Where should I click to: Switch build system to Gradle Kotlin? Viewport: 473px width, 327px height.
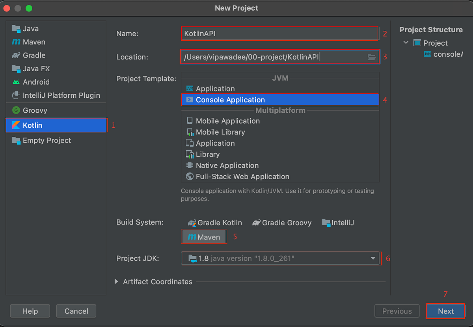coord(214,223)
